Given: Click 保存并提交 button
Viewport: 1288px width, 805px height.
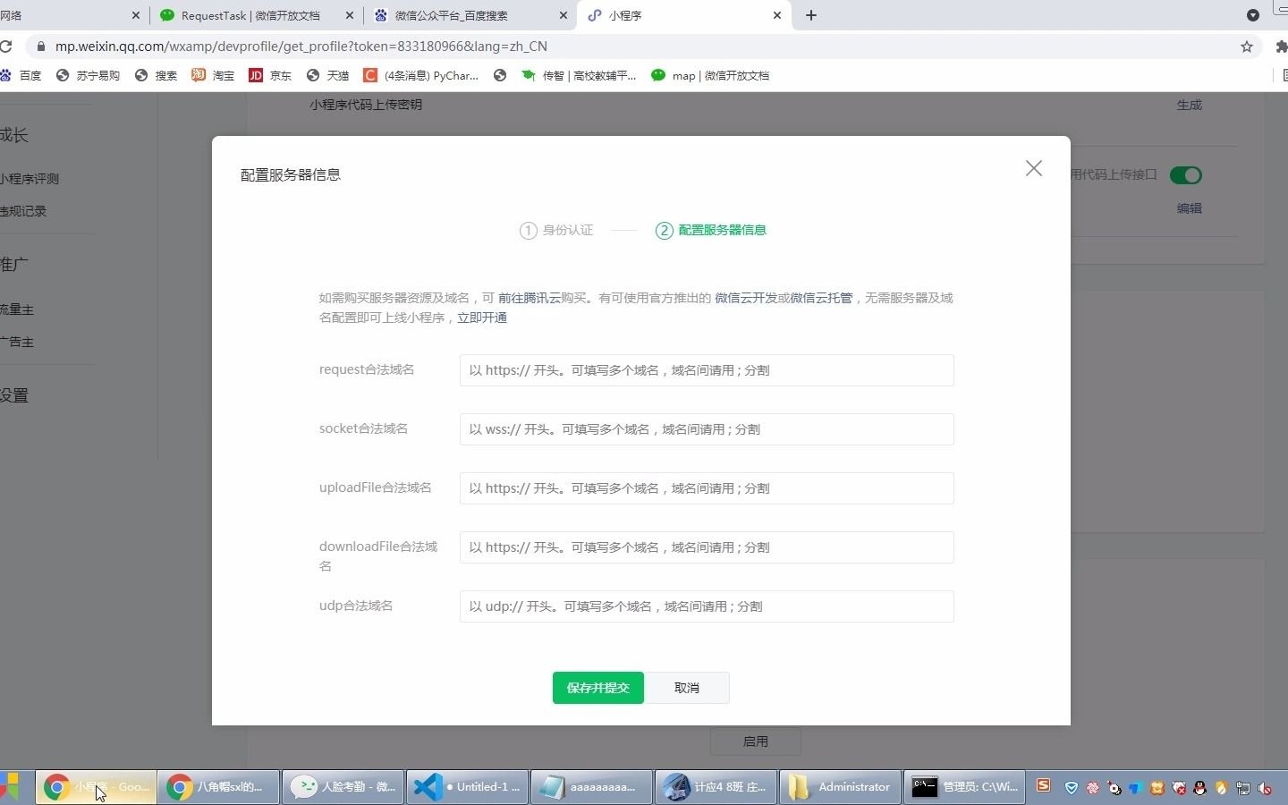Looking at the screenshot, I should [x=598, y=688].
